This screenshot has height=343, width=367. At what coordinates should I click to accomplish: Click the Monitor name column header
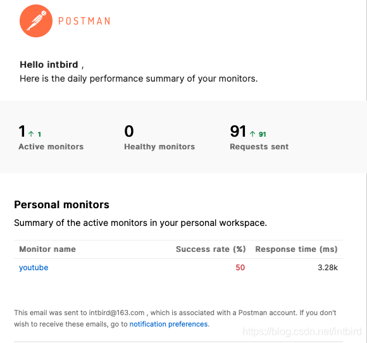(x=47, y=249)
